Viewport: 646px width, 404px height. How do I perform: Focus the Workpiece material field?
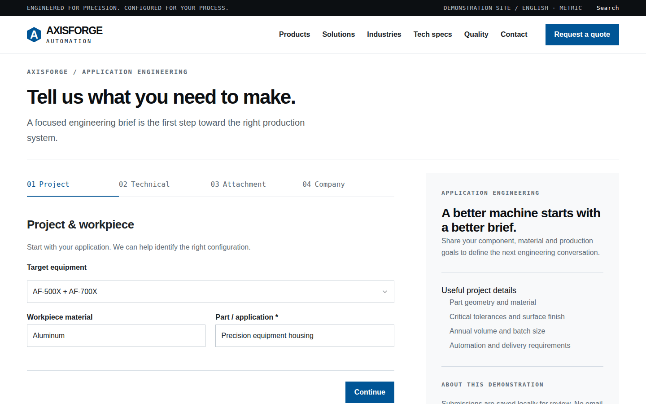[x=116, y=336]
